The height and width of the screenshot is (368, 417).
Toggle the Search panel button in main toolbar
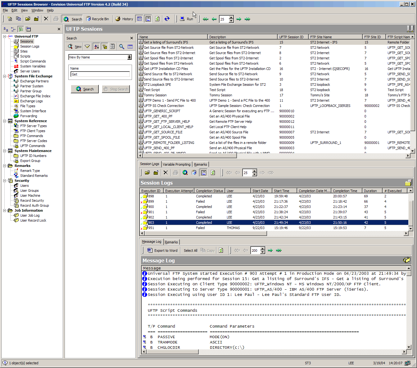click(x=73, y=19)
